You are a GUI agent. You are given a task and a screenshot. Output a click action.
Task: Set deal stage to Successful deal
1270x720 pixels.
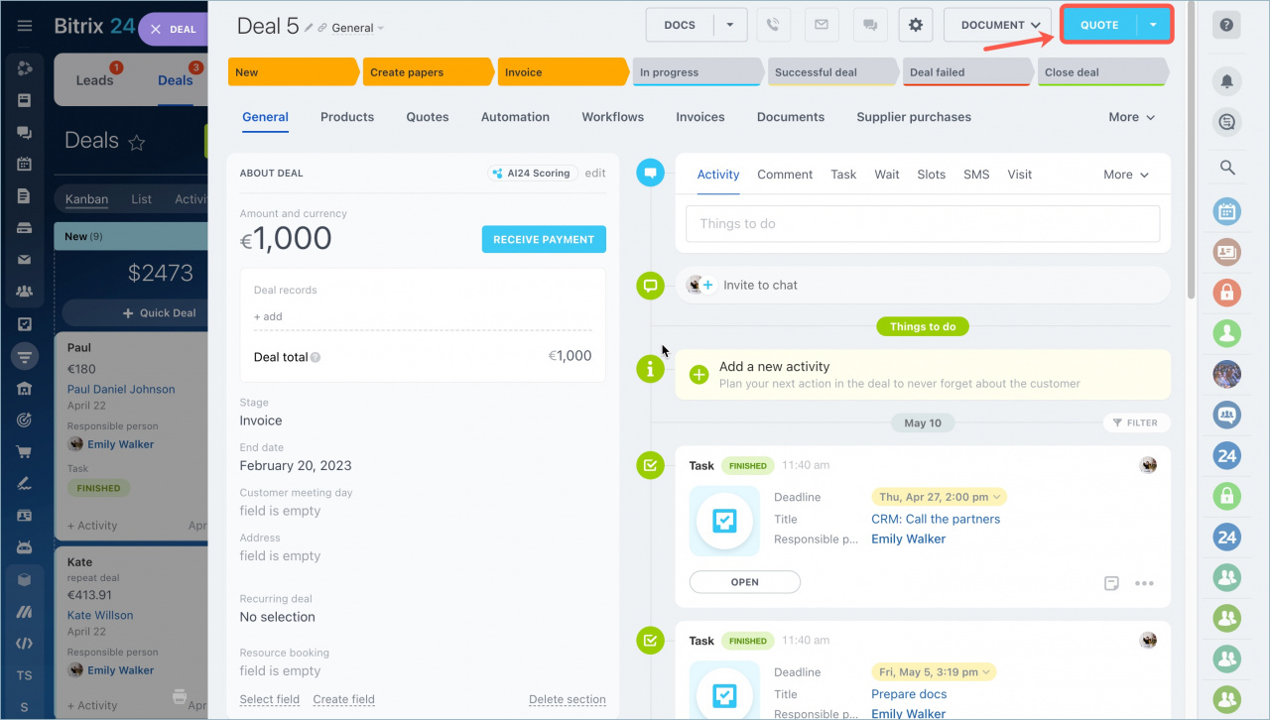pos(831,72)
